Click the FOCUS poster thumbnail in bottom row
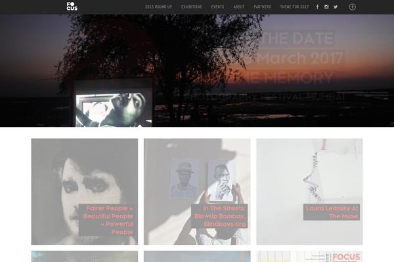394x262 pixels. coord(309,256)
